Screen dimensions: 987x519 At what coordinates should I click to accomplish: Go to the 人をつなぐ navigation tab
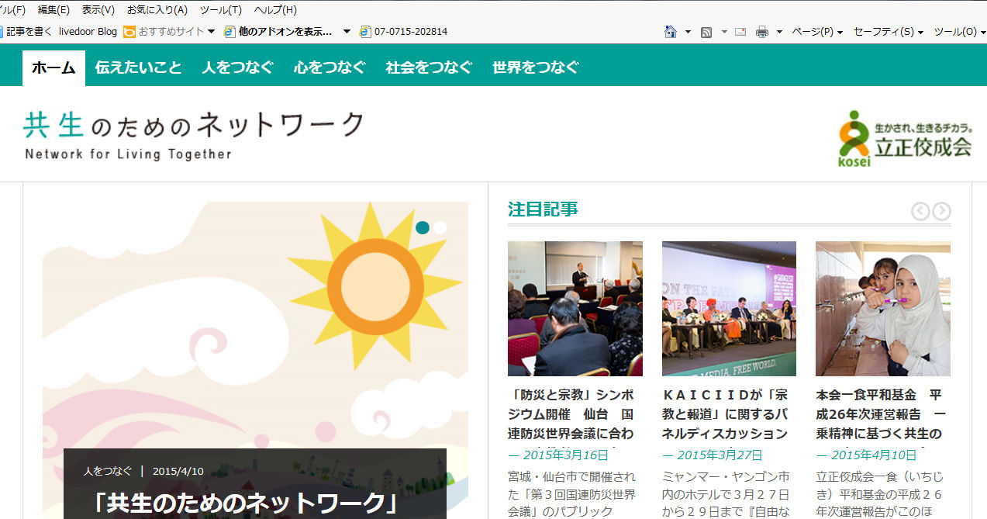pyautogui.click(x=238, y=67)
